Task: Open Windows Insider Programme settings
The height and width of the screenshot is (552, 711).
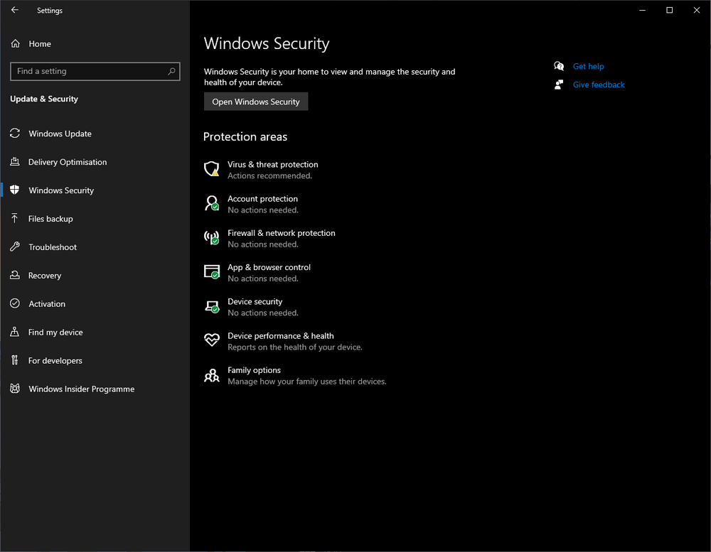Action: [x=81, y=389]
